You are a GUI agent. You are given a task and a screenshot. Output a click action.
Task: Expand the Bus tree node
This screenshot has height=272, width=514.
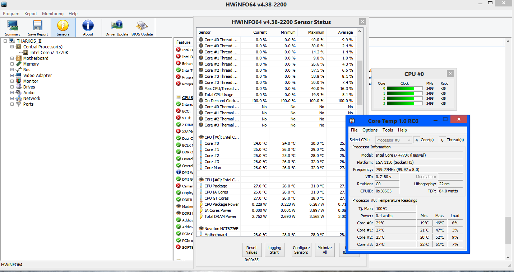(12, 70)
